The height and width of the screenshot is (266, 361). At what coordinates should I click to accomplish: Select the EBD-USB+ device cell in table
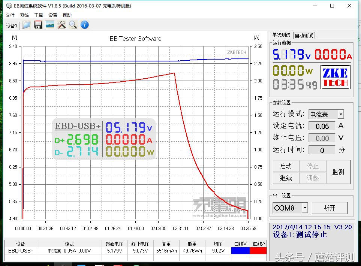pos(21,251)
